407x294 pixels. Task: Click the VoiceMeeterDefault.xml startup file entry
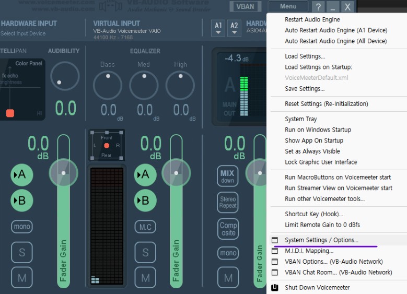coord(317,78)
